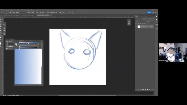Open the search icon beside Share
Viewport: 187px width, 105px height.
(x=153, y=13)
